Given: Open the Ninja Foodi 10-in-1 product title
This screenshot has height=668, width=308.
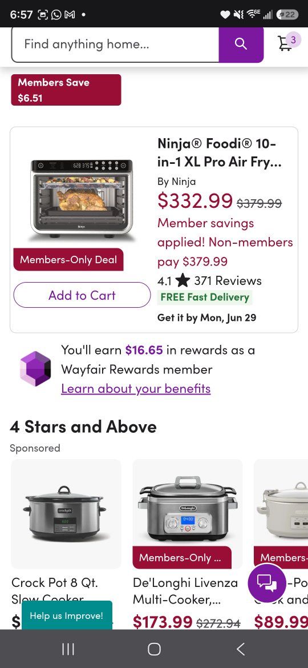Looking at the screenshot, I should pos(220,152).
